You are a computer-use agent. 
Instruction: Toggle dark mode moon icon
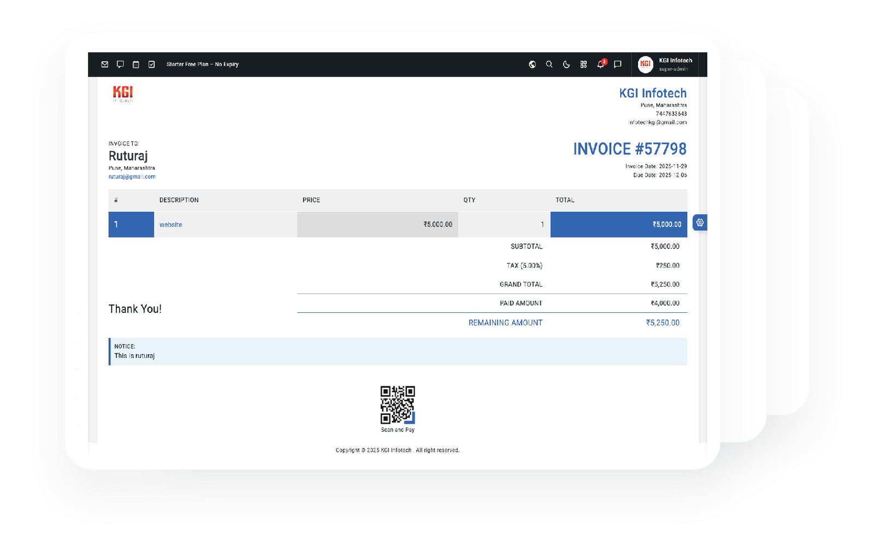[x=566, y=64]
